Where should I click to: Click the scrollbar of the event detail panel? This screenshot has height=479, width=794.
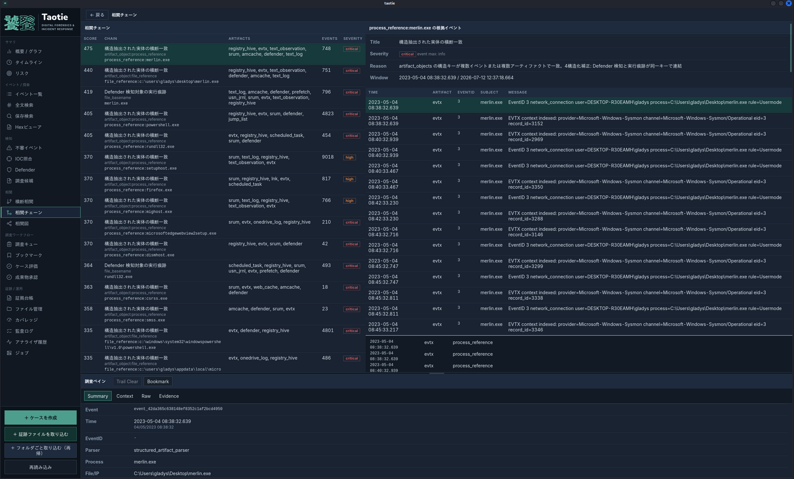tap(791, 48)
